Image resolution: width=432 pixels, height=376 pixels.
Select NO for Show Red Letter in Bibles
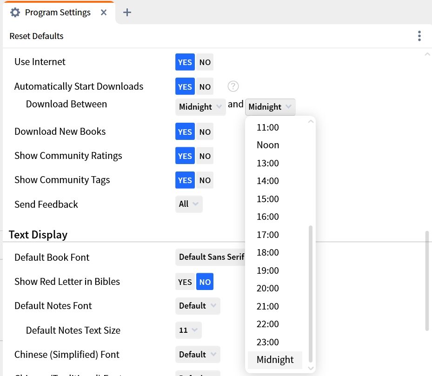coord(205,282)
